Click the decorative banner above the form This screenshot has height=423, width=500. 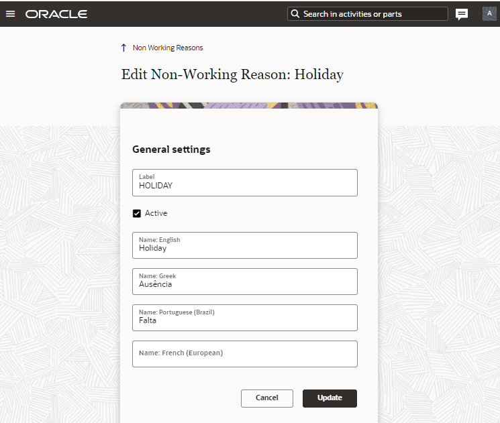[248, 106]
